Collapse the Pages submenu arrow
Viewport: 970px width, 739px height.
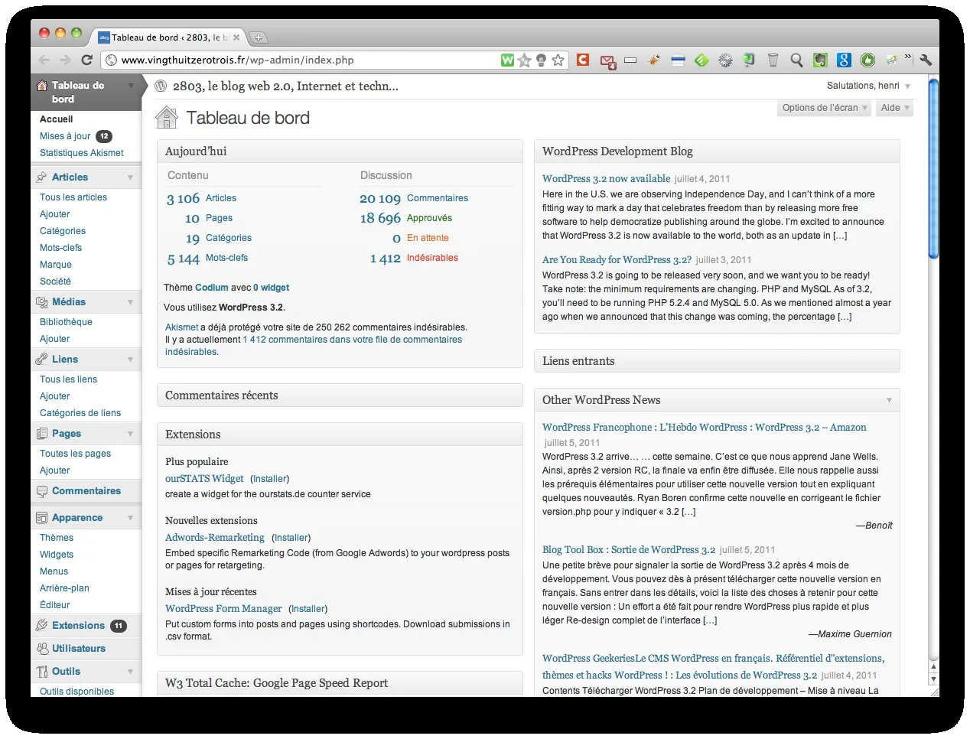coord(131,434)
